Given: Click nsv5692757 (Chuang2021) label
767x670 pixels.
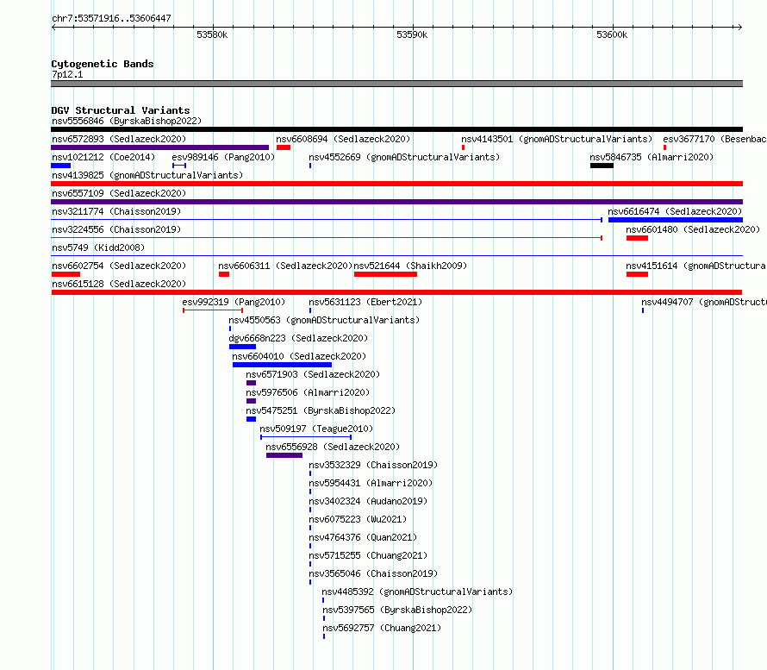Looking at the screenshot, I should tap(382, 628).
